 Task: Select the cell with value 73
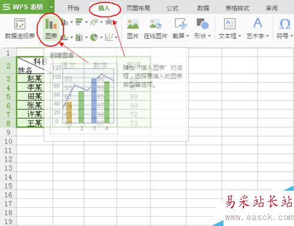click(133, 124)
